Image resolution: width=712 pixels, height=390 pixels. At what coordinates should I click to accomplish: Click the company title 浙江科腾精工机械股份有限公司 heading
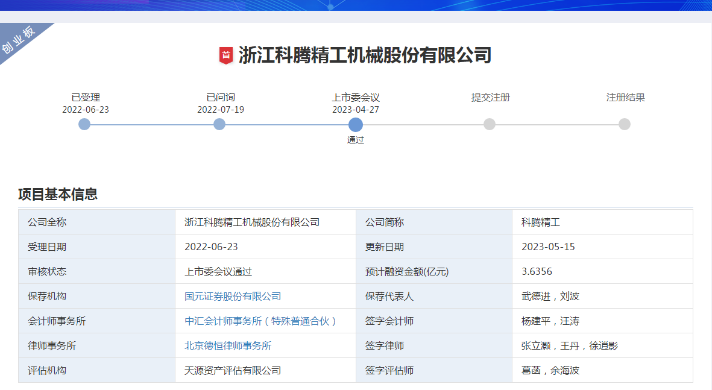click(x=365, y=55)
